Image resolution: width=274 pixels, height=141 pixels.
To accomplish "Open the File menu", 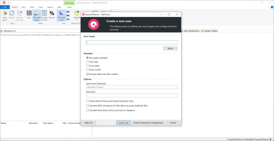I will [5, 7].
